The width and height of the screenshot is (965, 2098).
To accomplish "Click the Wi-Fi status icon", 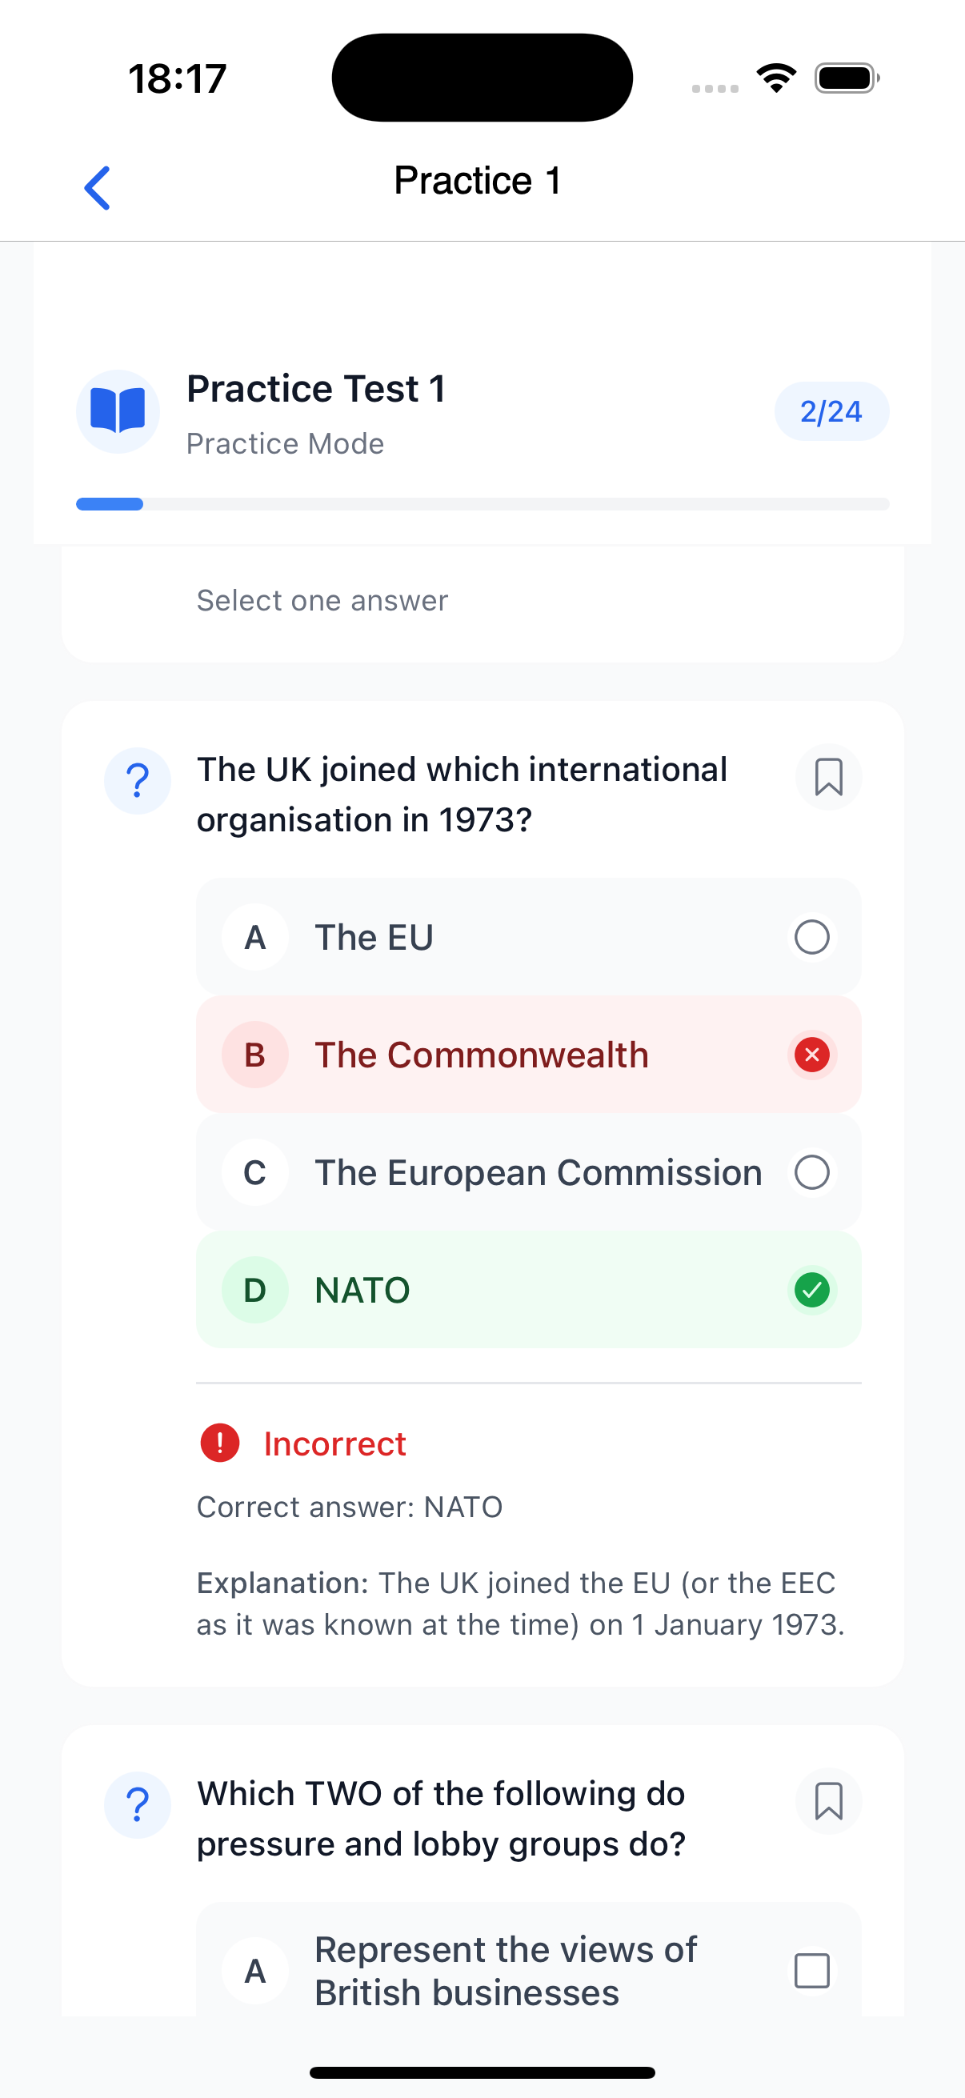I will point(776,78).
